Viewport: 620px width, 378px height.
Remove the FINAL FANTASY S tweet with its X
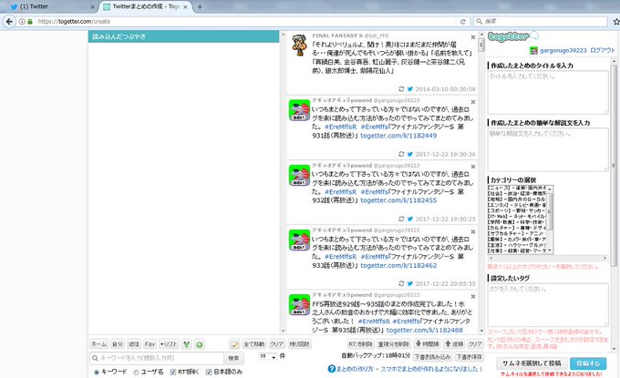click(x=473, y=37)
